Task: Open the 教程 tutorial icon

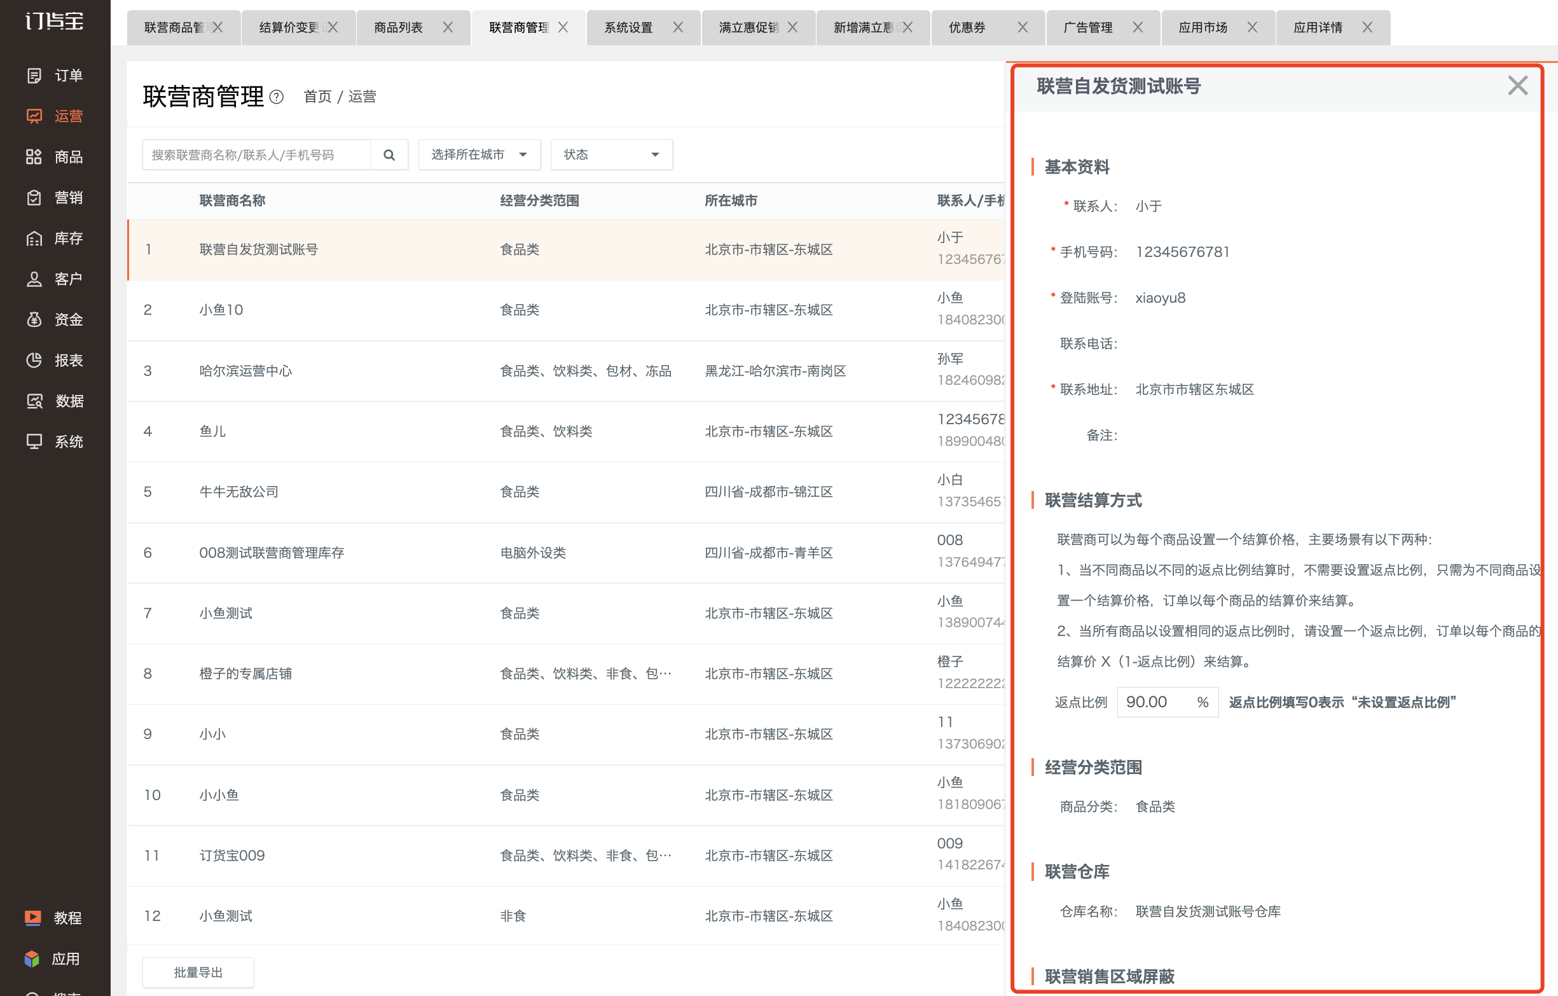Action: [32, 918]
